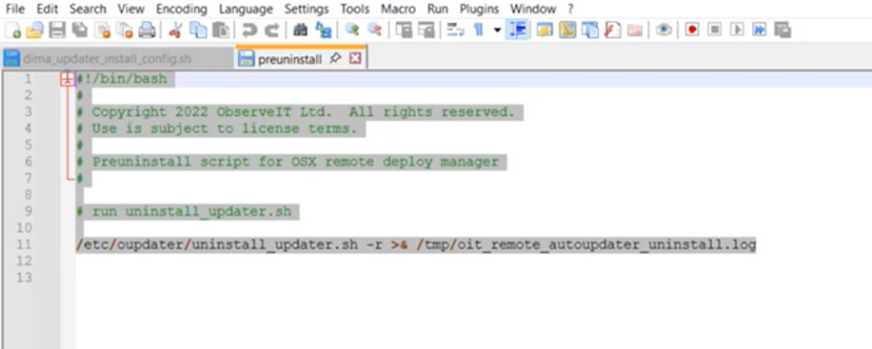Click 'Copyright 2022 ObserveIT Ltd.' comment line
The width and height of the screenshot is (872, 349).
point(296,112)
